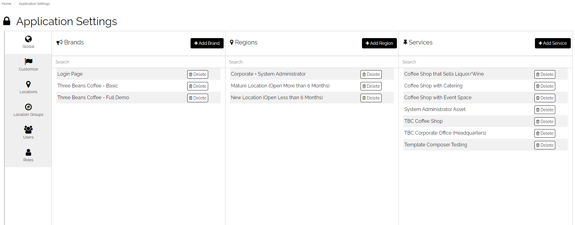Open Mature Location region entry
This screenshot has width=575, height=225.
pos(280,86)
